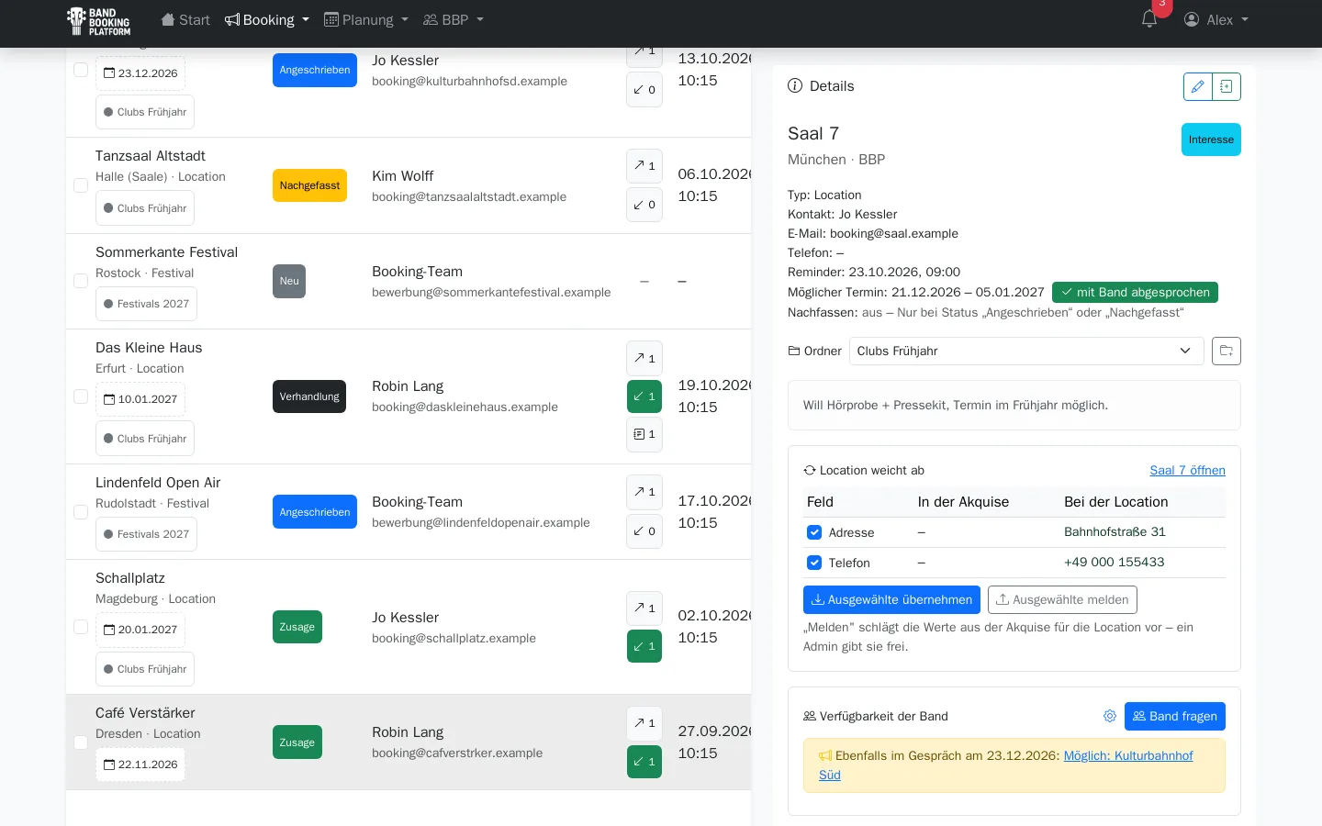Image resolution: width=1322 pixels, height=826 pixels.
Task: Open the Alex user menu
Action: coord(1216,20)
